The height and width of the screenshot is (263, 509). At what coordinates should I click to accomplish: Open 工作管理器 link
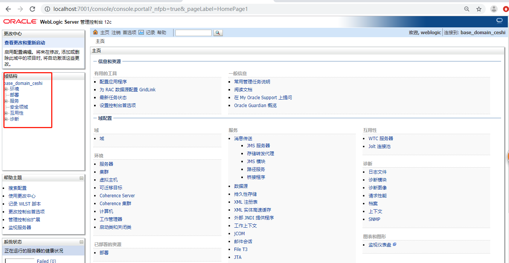[x=111, y=219]
